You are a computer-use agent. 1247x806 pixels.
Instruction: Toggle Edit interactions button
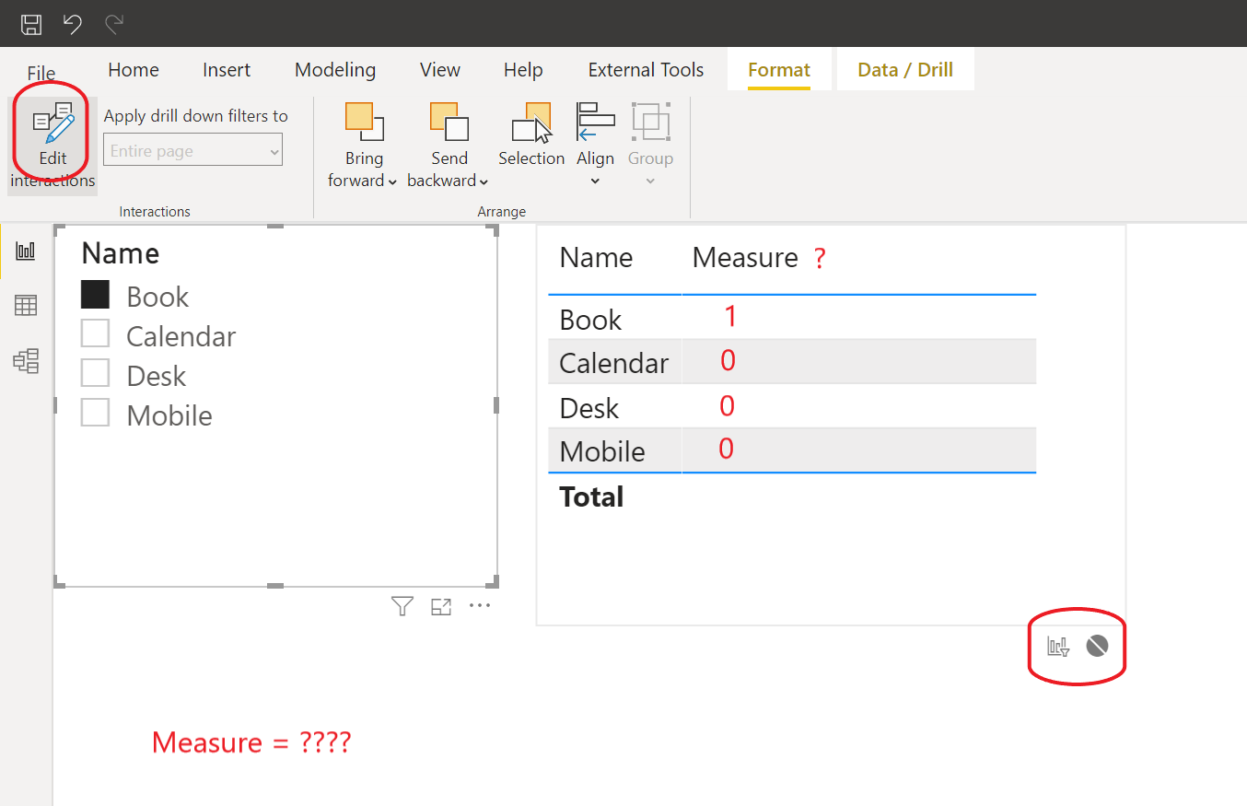52,146
